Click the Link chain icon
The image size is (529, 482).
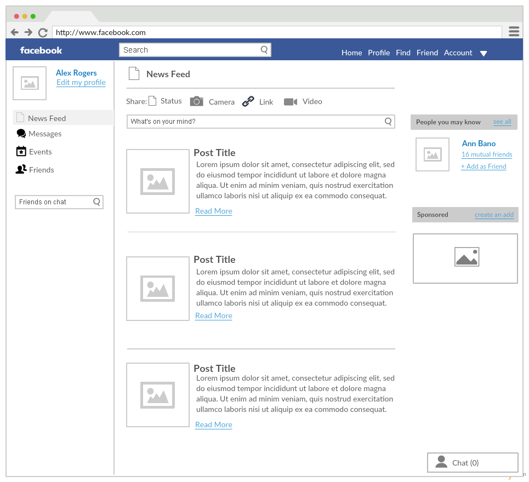coord(248,101)
